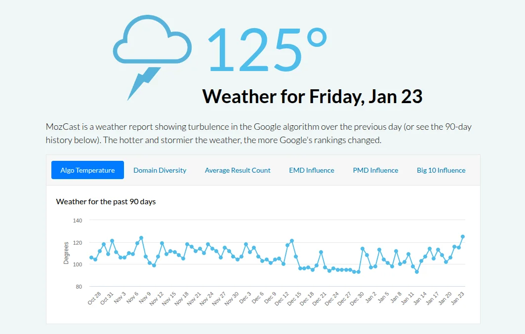
Task: Click the Degrees y-axis title
Action: tap(66, 253)
